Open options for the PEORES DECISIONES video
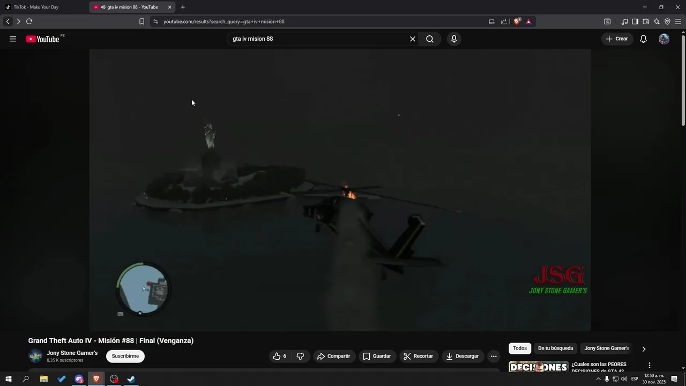This screenshot has height=386, width=686. coord(649,365)
